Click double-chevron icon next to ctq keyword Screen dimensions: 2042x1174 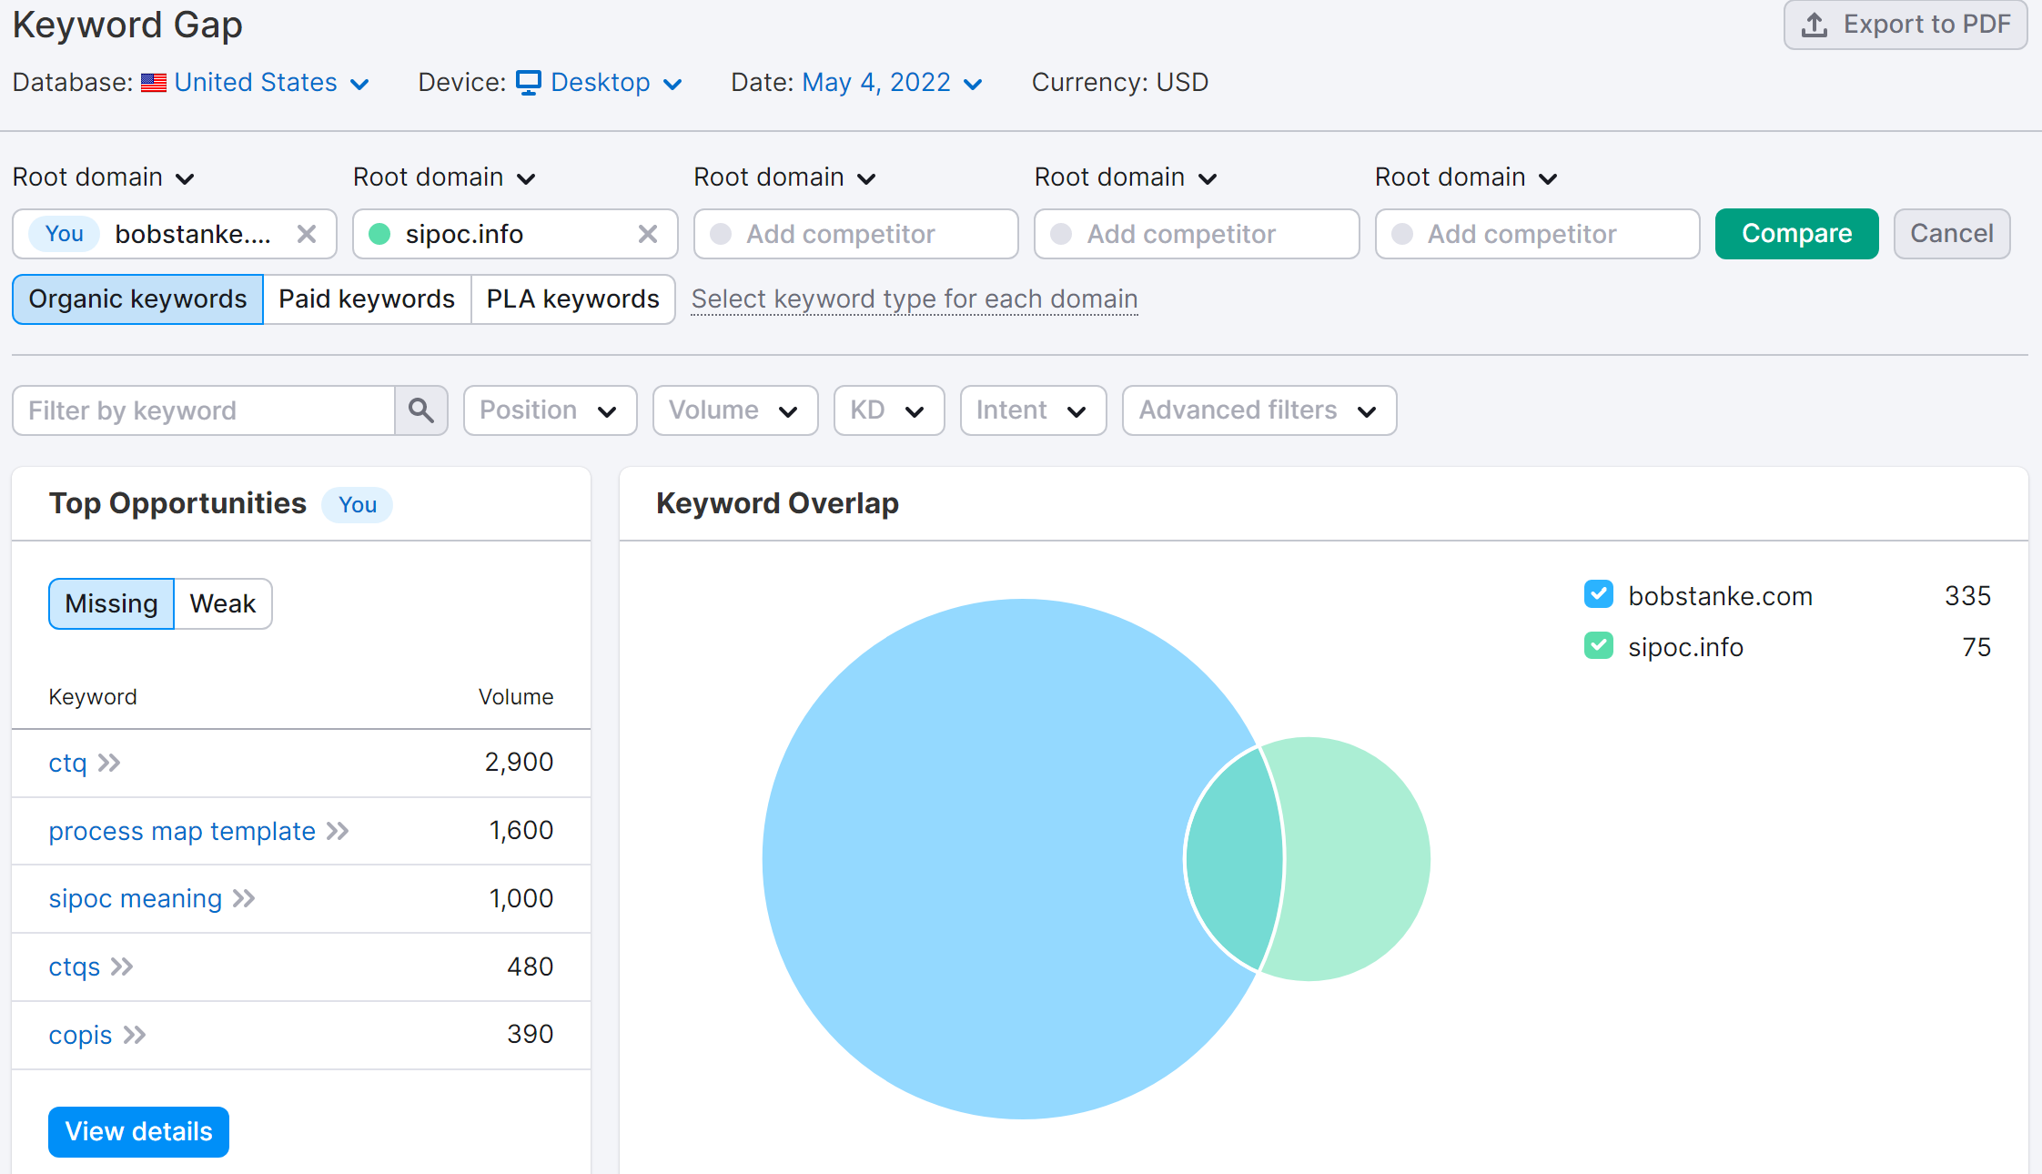click(109, 763)
